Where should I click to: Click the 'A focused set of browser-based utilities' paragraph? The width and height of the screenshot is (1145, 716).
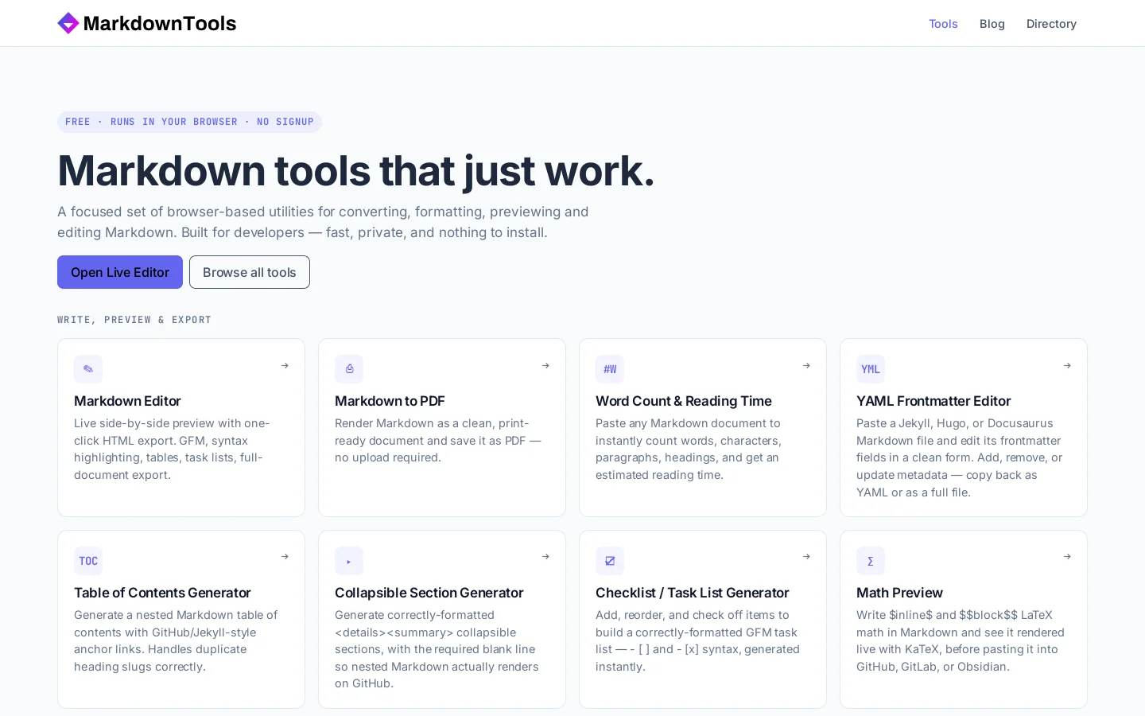(323, 222)
